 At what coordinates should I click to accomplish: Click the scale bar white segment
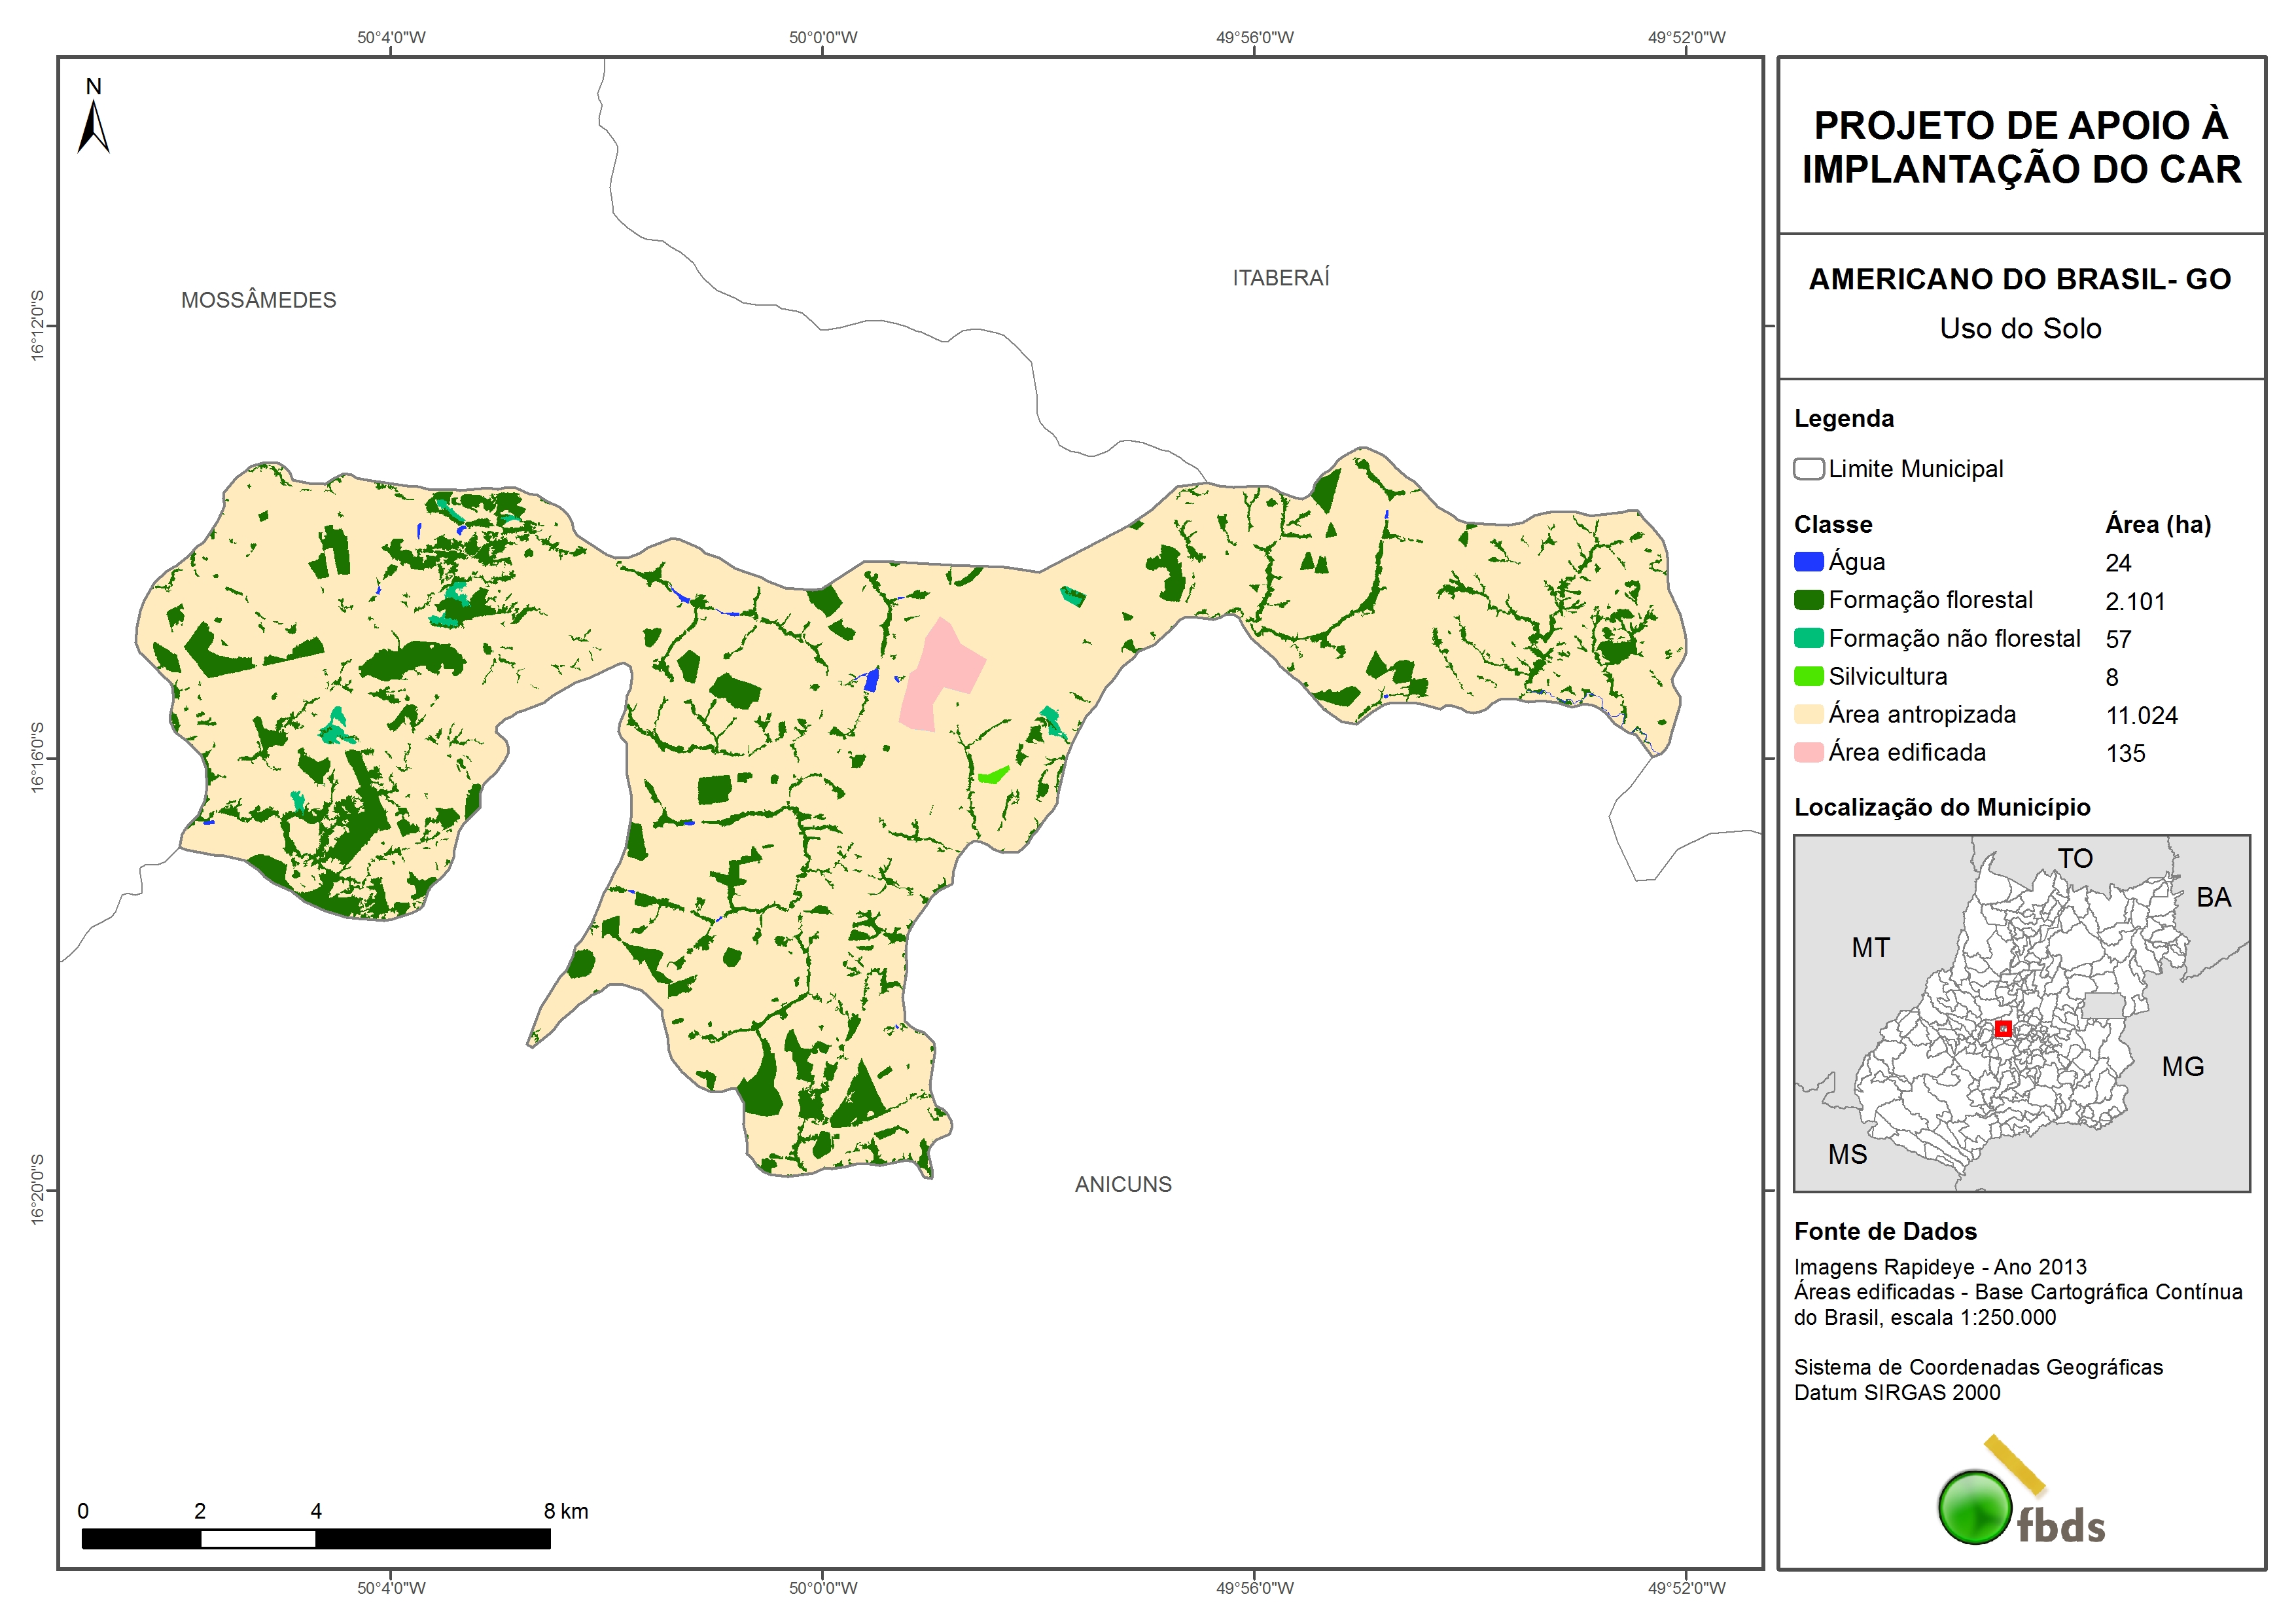point(258,1539)
